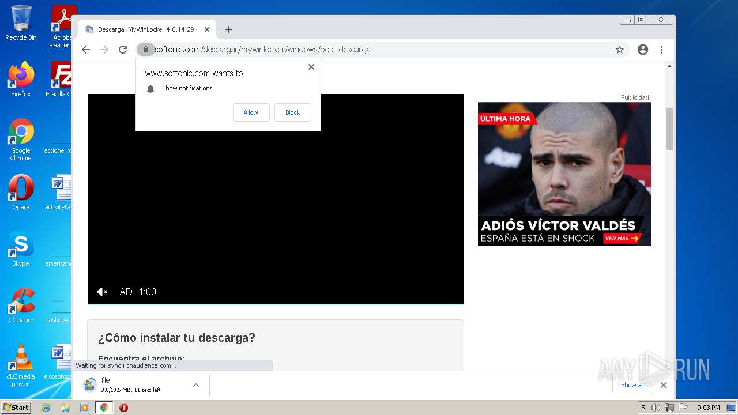Open Firefox desktop shortcut

coord(21,80)
